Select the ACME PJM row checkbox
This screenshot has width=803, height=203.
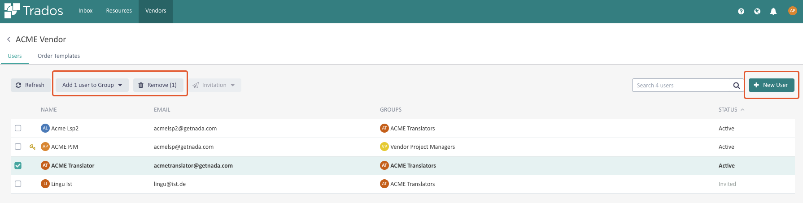click(18, 147)
